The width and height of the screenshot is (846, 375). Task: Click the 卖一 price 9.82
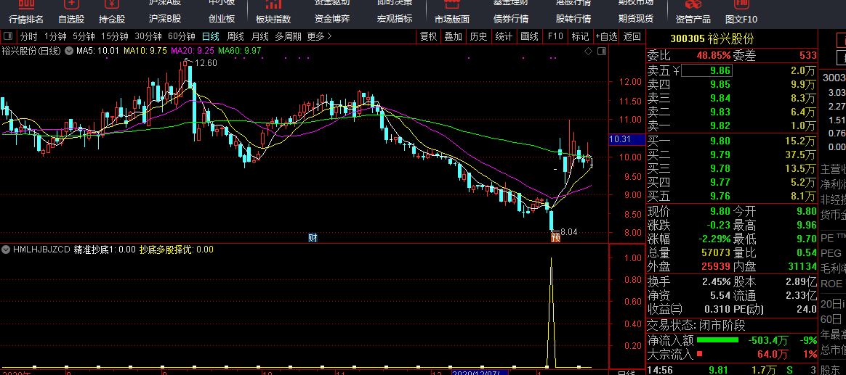click(x=720, y=126)
